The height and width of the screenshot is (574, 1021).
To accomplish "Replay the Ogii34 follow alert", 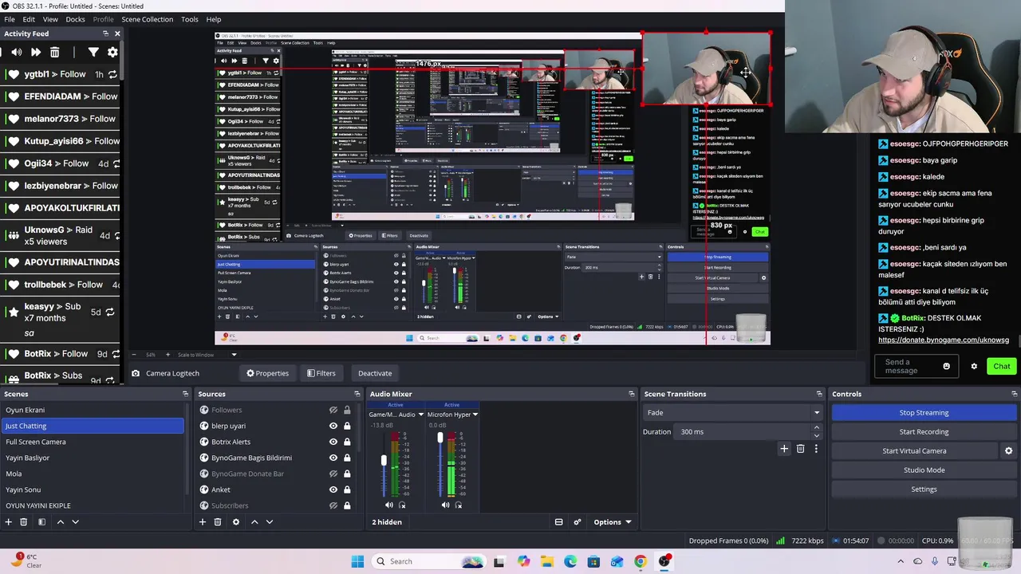I will pyautogui.click(x=116, y=163).
